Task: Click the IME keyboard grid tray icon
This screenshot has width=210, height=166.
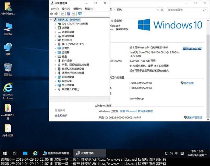Action: (x=182, y=153)
